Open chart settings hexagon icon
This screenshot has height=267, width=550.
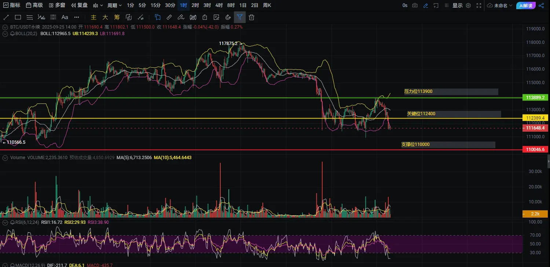point(468,5)
